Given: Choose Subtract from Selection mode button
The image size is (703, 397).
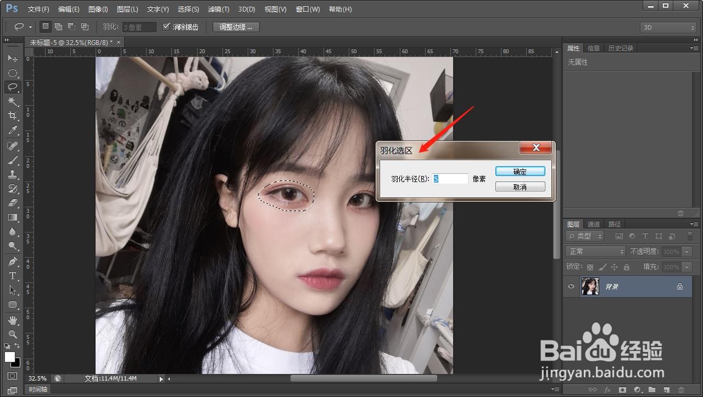Looking at the screenshot, I should (71, 26).
